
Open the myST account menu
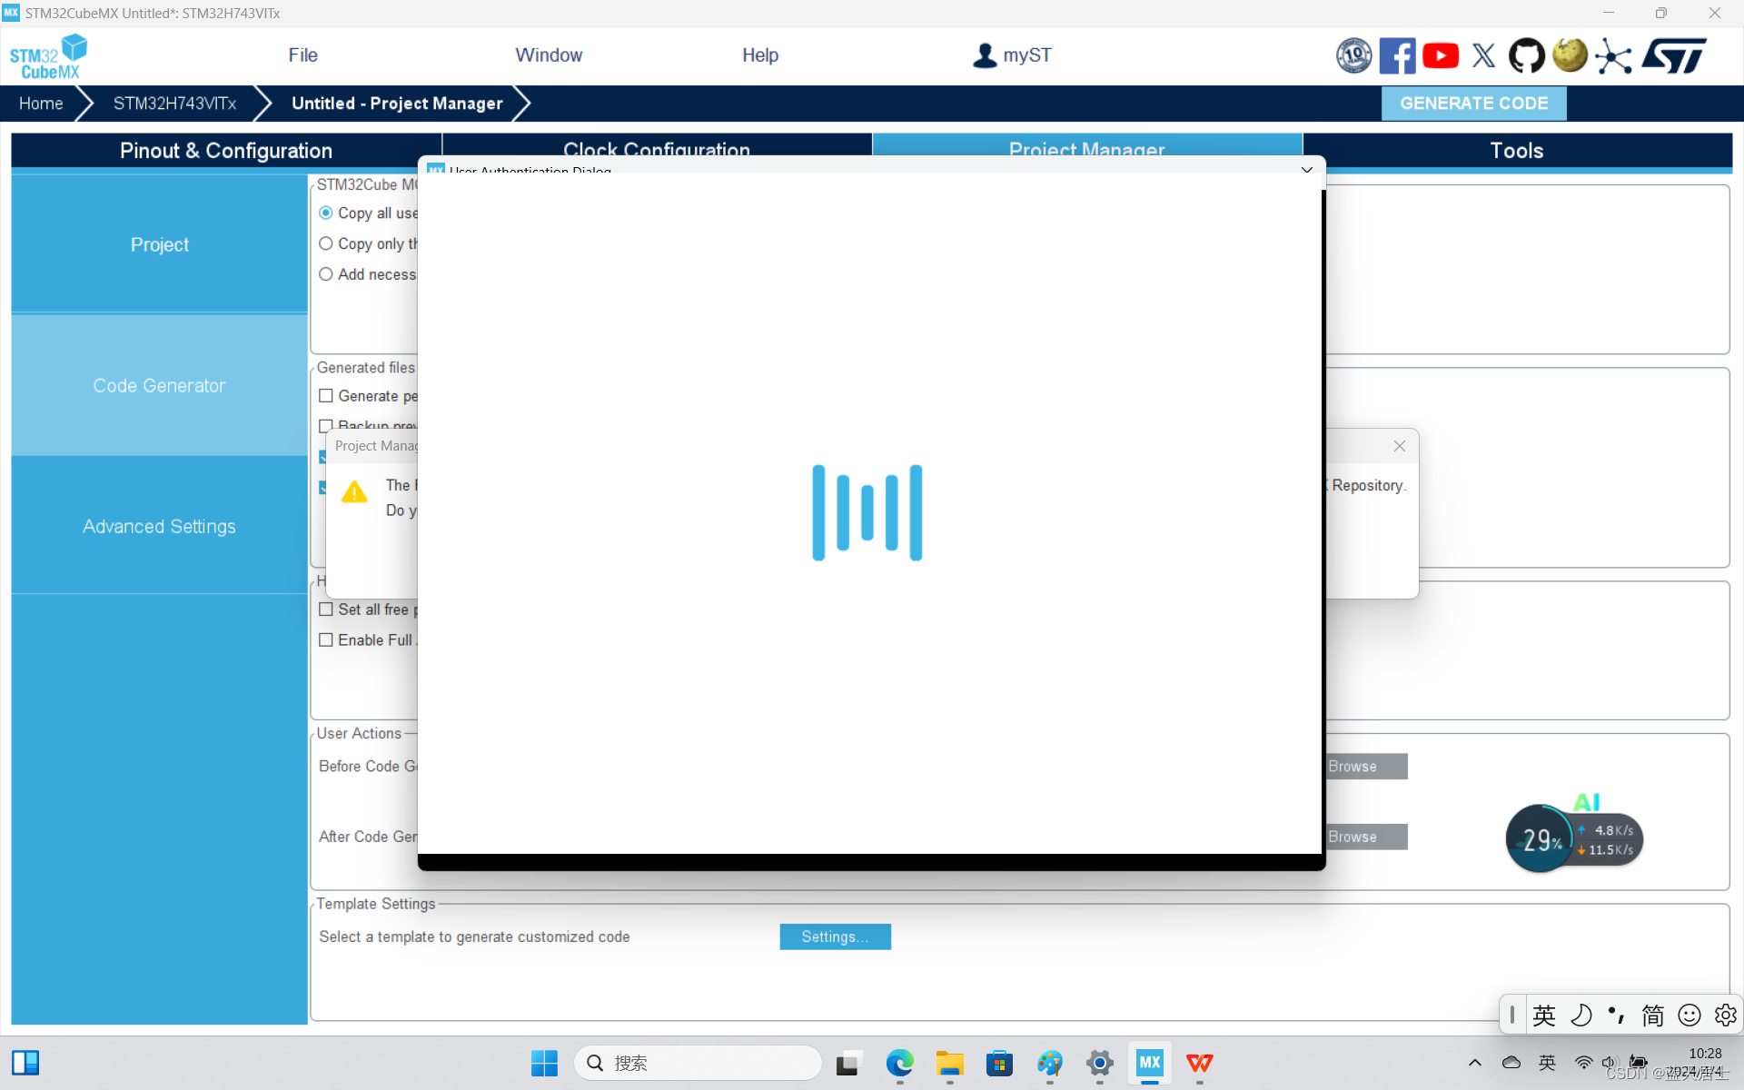(x=1012, y=55)
